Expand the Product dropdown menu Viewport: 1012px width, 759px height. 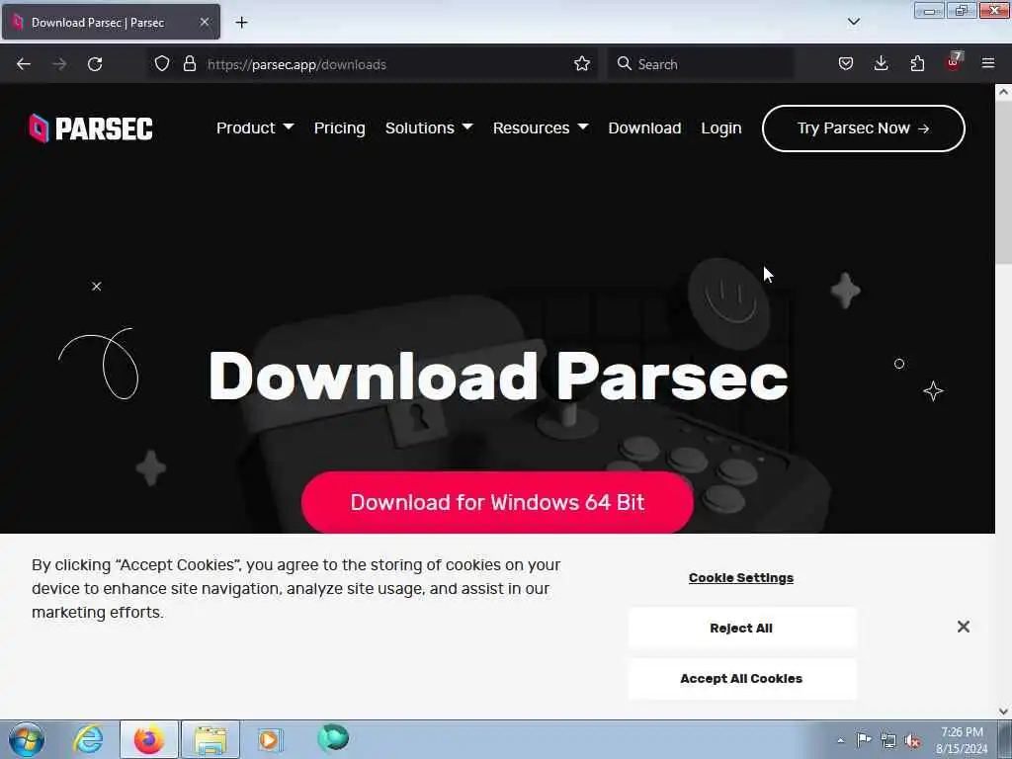(255, 128)
